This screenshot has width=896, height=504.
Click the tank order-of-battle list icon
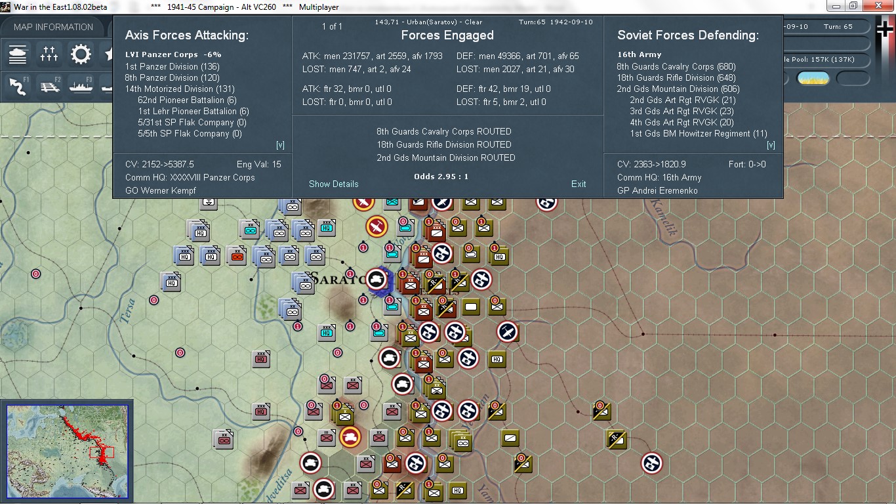18,54
